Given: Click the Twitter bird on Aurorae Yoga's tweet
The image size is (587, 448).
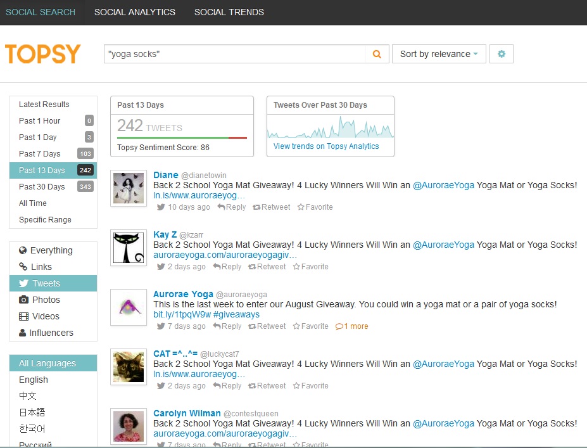Looking at the screenshot, I should (x=161, y=326).
